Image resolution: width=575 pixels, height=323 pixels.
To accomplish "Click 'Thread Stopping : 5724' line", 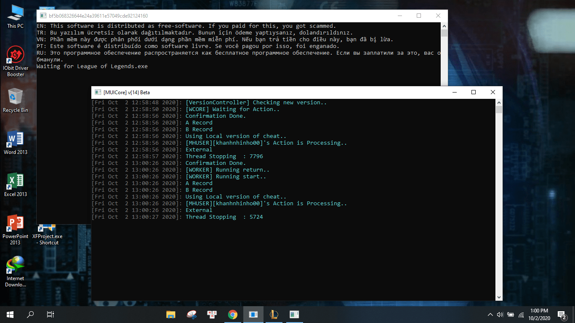I will (x=224, y=217).
